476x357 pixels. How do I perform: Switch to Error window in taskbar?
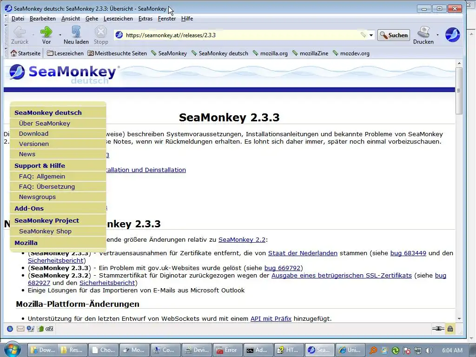click(227, 350)
